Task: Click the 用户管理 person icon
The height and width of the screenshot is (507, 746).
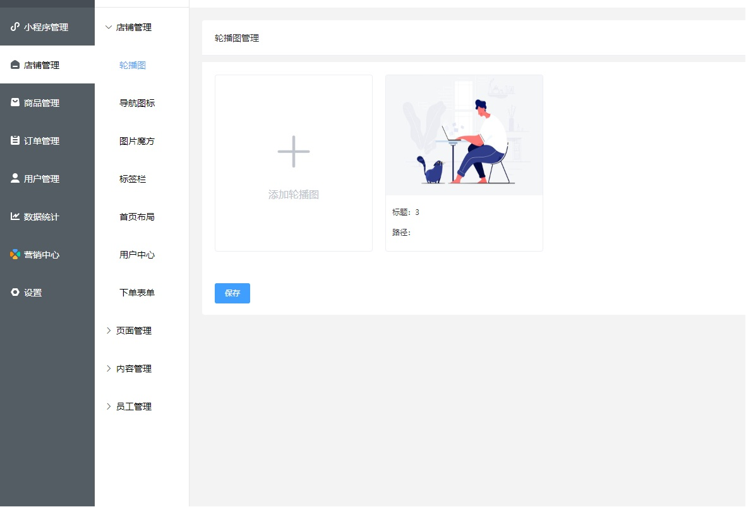Action: tap(15, 178)
